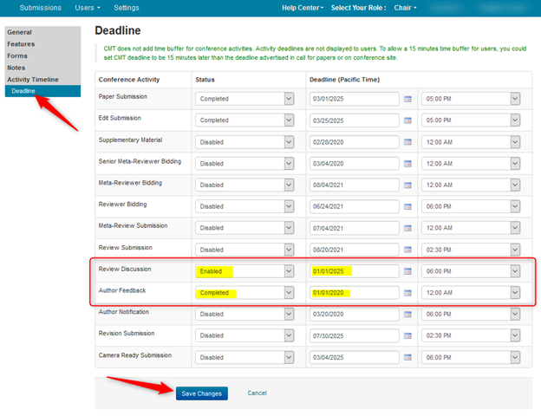The width and height of the screenshot is (541, 416).
Task: Click calendar icon for Review Discussion deadline
Action: [x=407, y=271]
